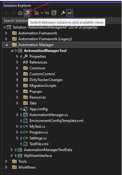Open dropdown arrow next to Pending Changes Filter
This screenshot has height=175, width=122.
42,13
